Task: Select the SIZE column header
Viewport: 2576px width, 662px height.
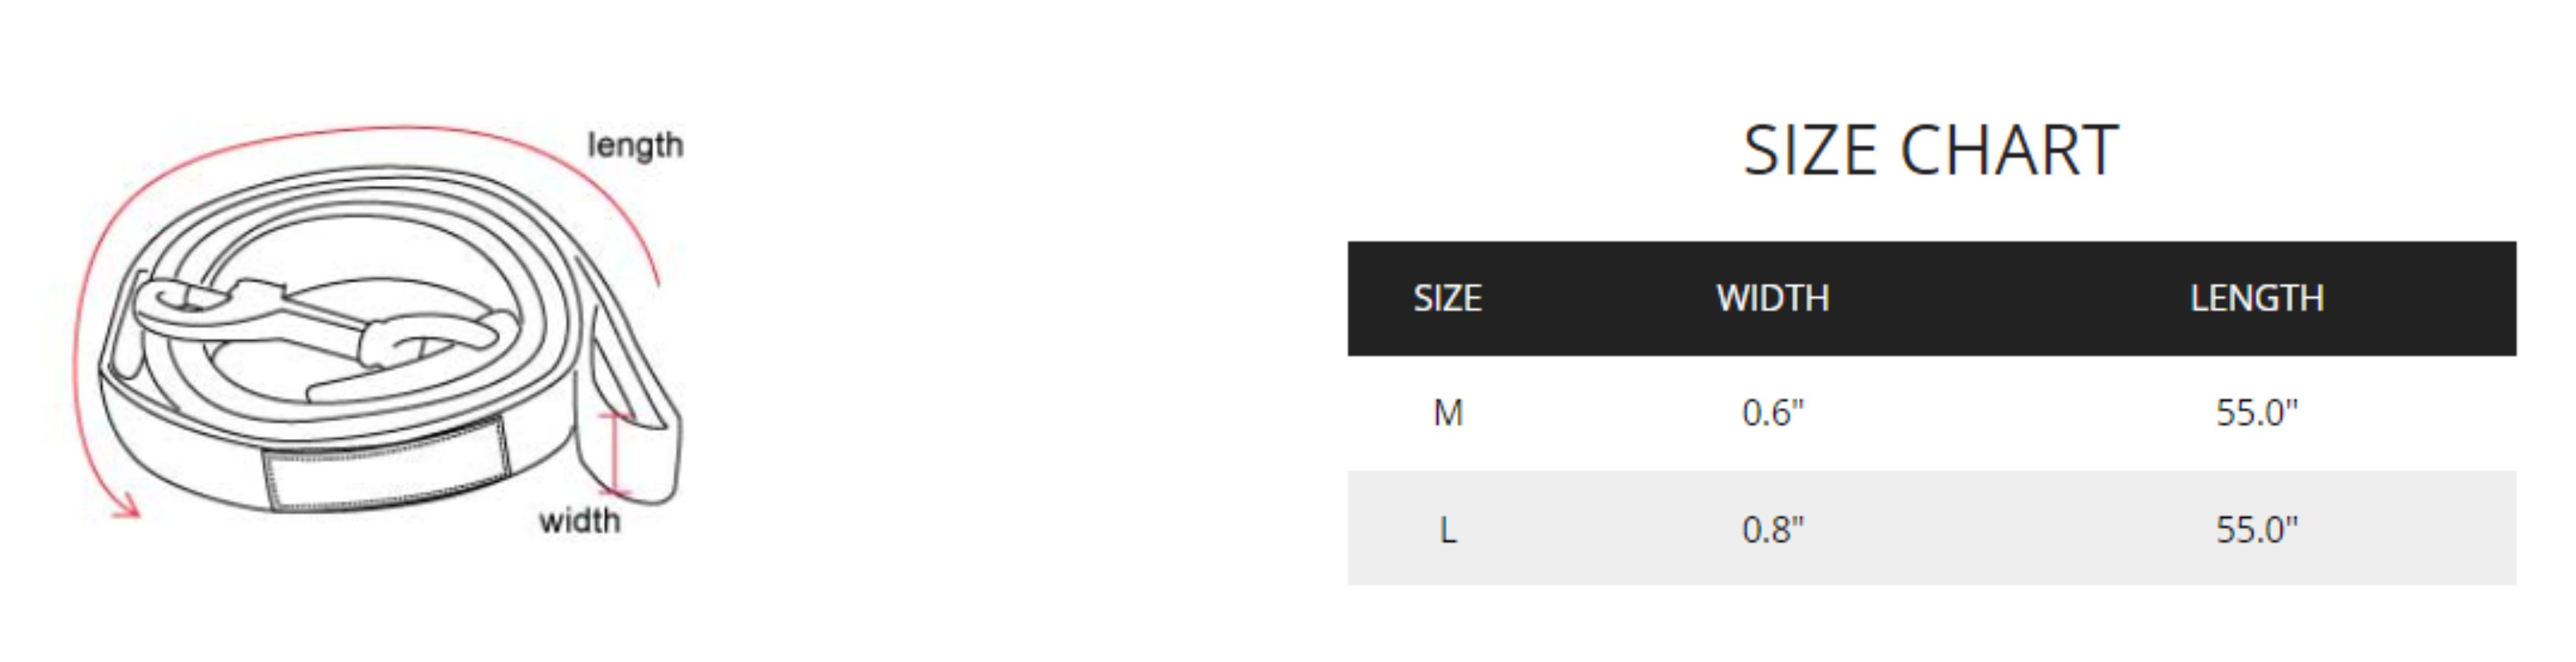Action: (1447, 298)
